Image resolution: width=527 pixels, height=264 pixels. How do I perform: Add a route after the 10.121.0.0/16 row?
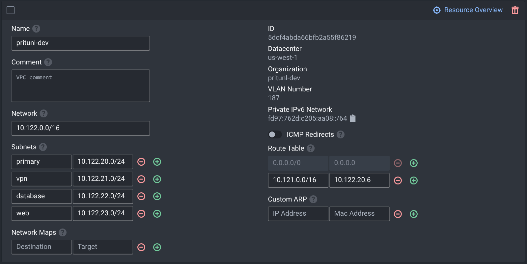pos(413,180)
